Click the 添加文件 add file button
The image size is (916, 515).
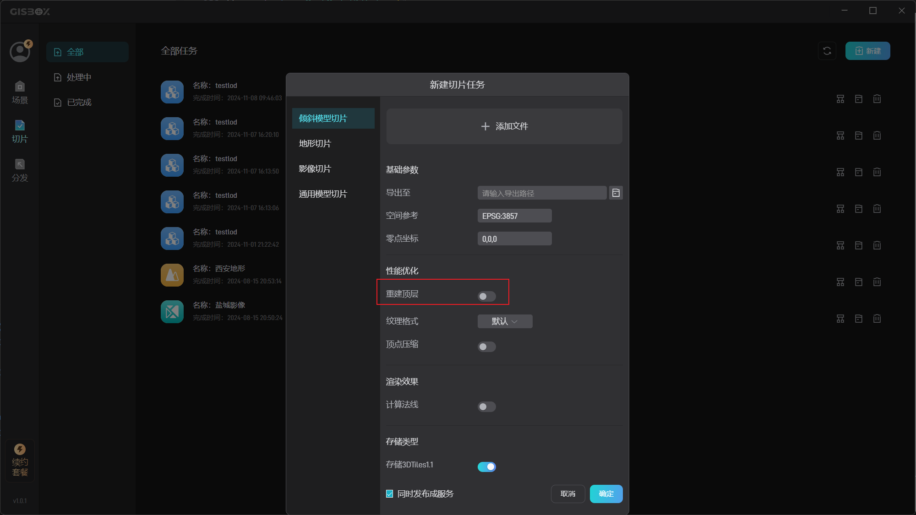(504, 126)
